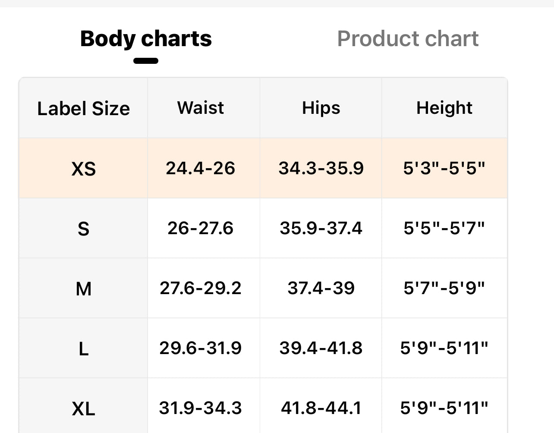Click XL hips value 41.8-44.1
554x433 pixels.
click(x=321, y=408)
